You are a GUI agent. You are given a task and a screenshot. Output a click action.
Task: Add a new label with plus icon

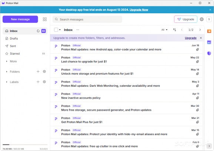coord(38,82)
